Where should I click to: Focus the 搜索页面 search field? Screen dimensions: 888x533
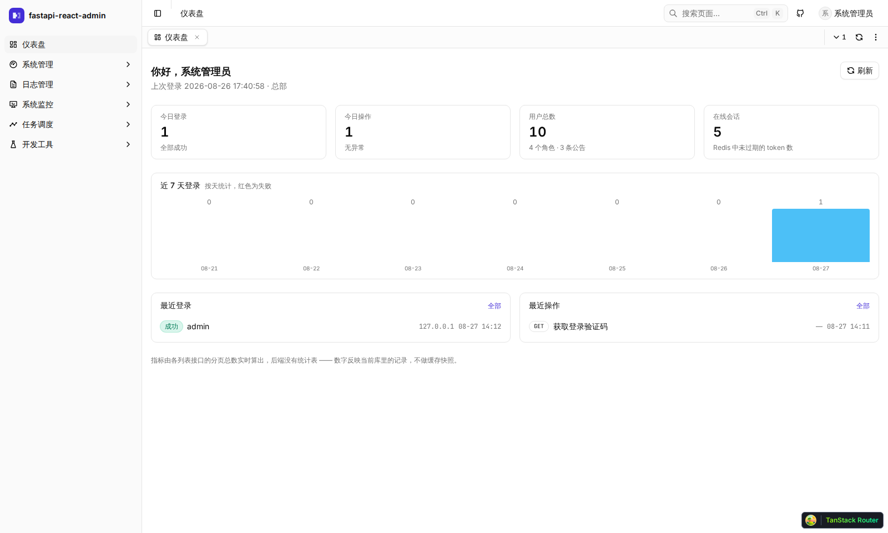725,13
